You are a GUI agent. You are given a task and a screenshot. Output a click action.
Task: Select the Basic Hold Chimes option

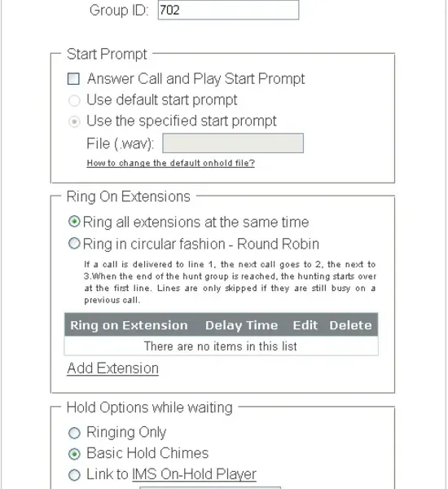[74, 454]
